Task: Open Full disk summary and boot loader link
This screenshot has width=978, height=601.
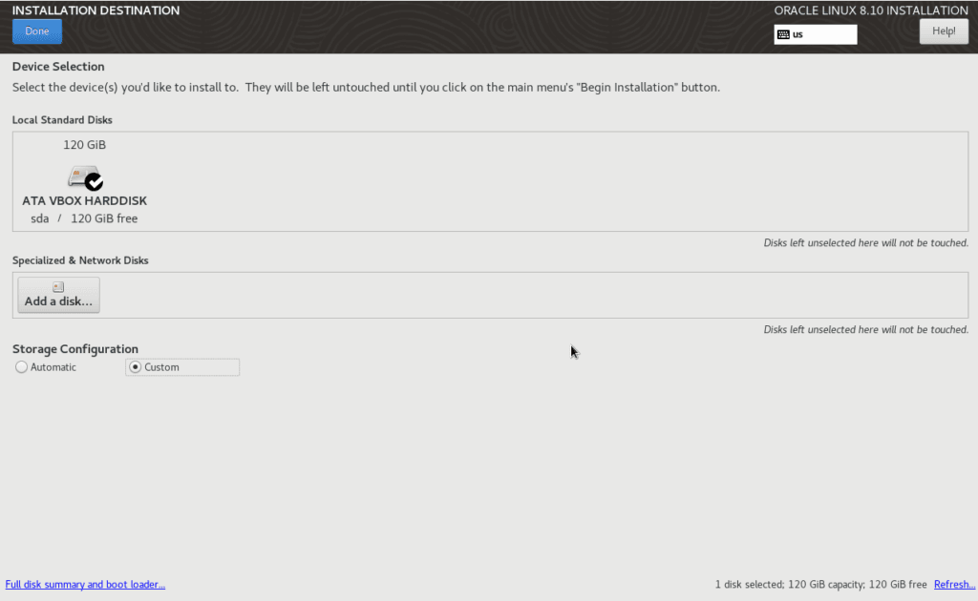Action: click(x=85, y=584)
